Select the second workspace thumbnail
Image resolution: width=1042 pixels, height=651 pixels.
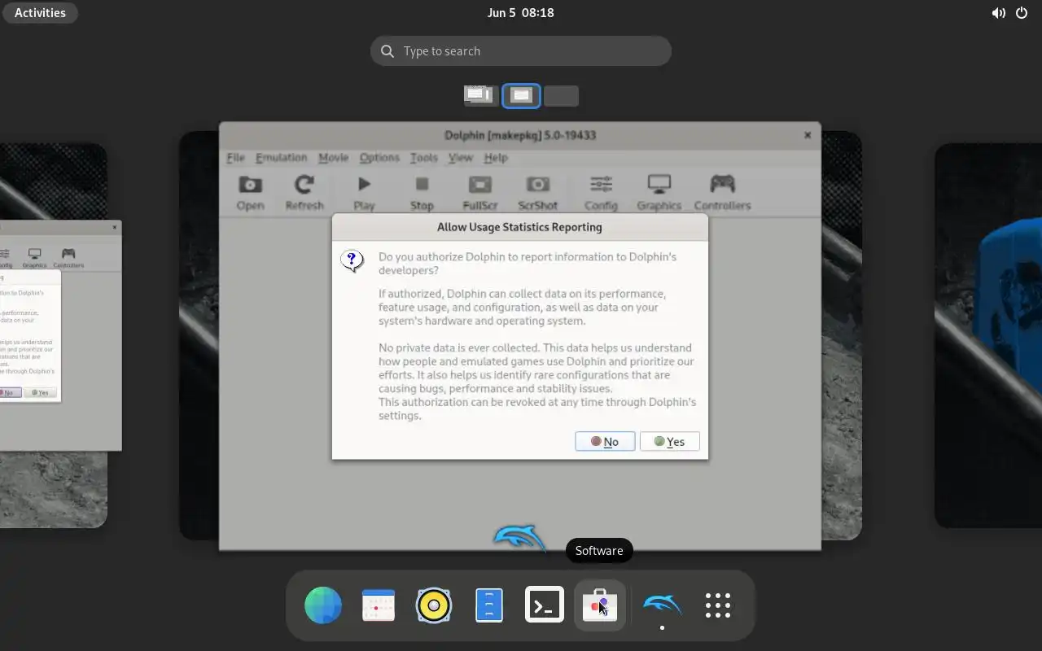pos(521,95)
